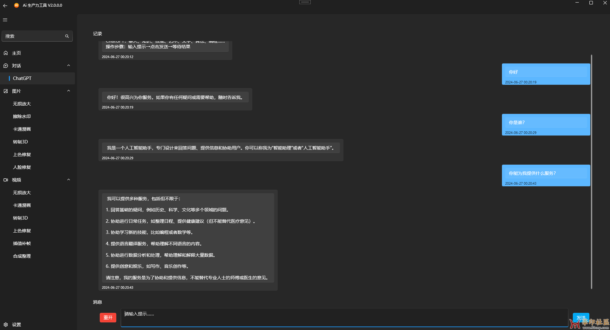
Task: Toggle the hamburger navigation menu
Action: [5, 20]
